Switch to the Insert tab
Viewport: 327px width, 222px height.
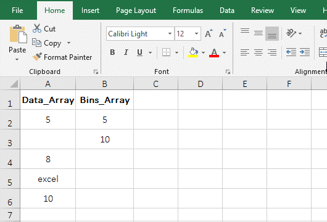(x=90, y=10)
